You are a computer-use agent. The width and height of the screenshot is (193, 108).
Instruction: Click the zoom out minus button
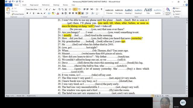(171, 96)
